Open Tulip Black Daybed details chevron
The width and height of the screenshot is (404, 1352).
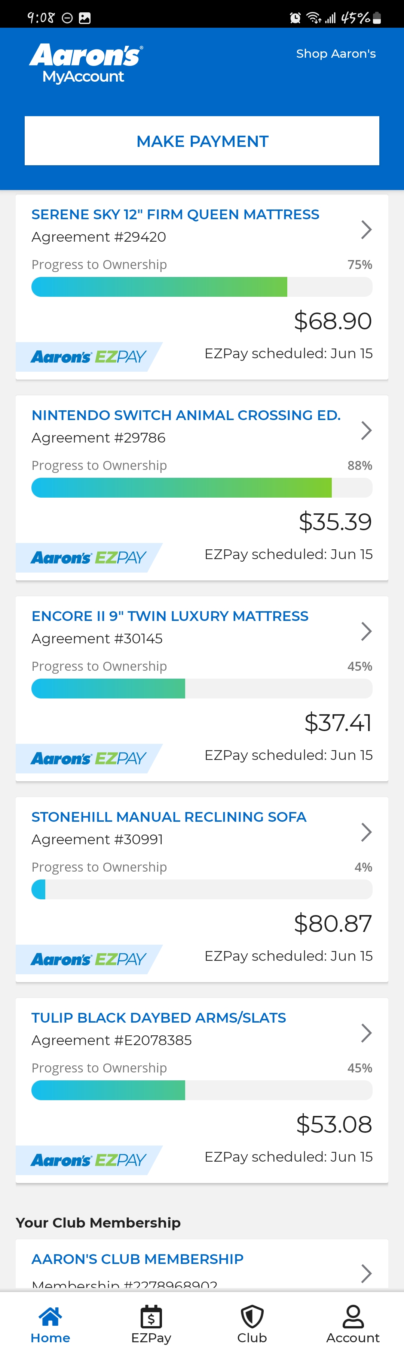click(x=366, y=1032)
